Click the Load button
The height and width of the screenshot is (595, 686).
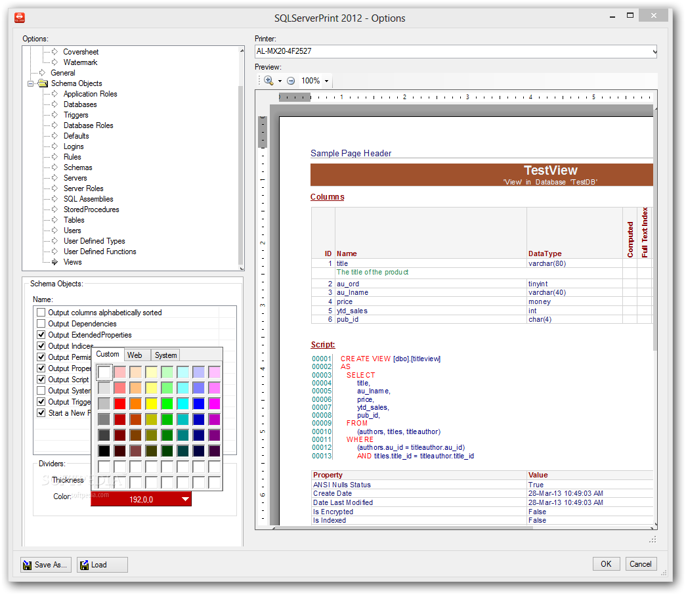click(102, 565)
